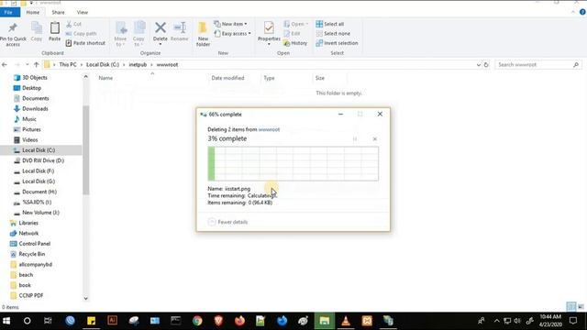The image size is (587, 330).
Task: Switch to the Share ribbon tab
Action: [x=58, y=12]
